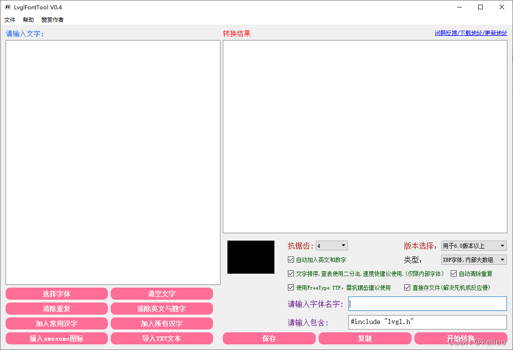Open the 赞赏作者 menu

click(53, 20)
